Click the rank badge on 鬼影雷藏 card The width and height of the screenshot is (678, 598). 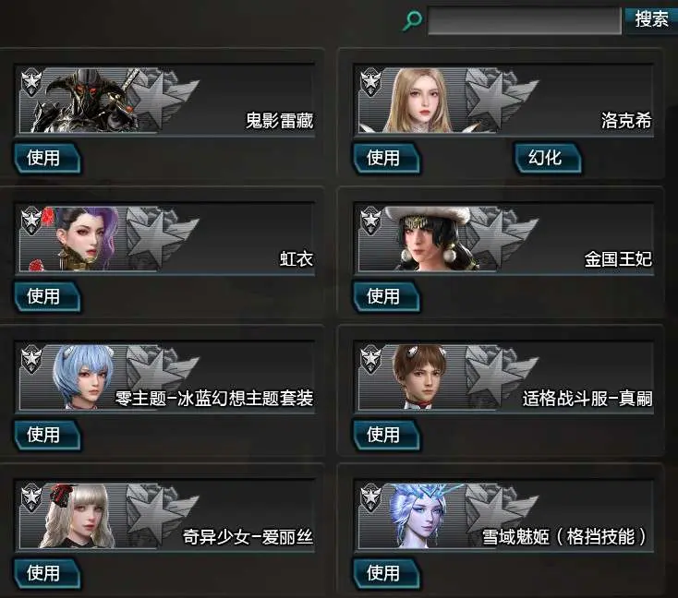[x=31, y=81]
